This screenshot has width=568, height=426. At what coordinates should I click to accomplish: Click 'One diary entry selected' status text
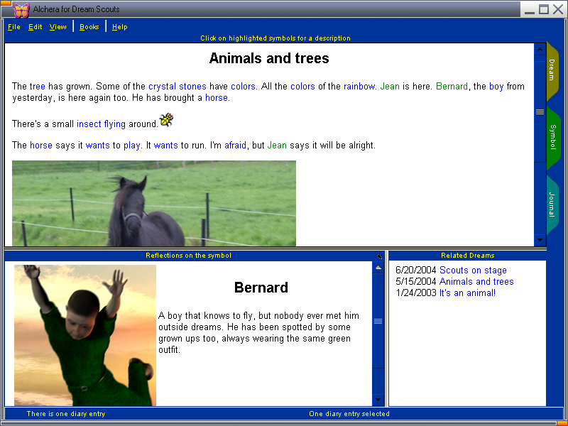(x=349, y=414)
